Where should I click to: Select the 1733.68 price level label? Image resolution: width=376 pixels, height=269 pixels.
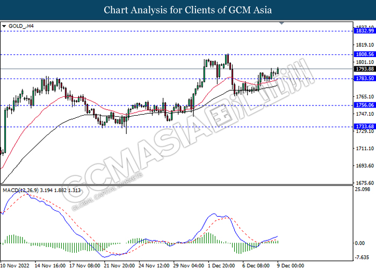click(365, 126)
